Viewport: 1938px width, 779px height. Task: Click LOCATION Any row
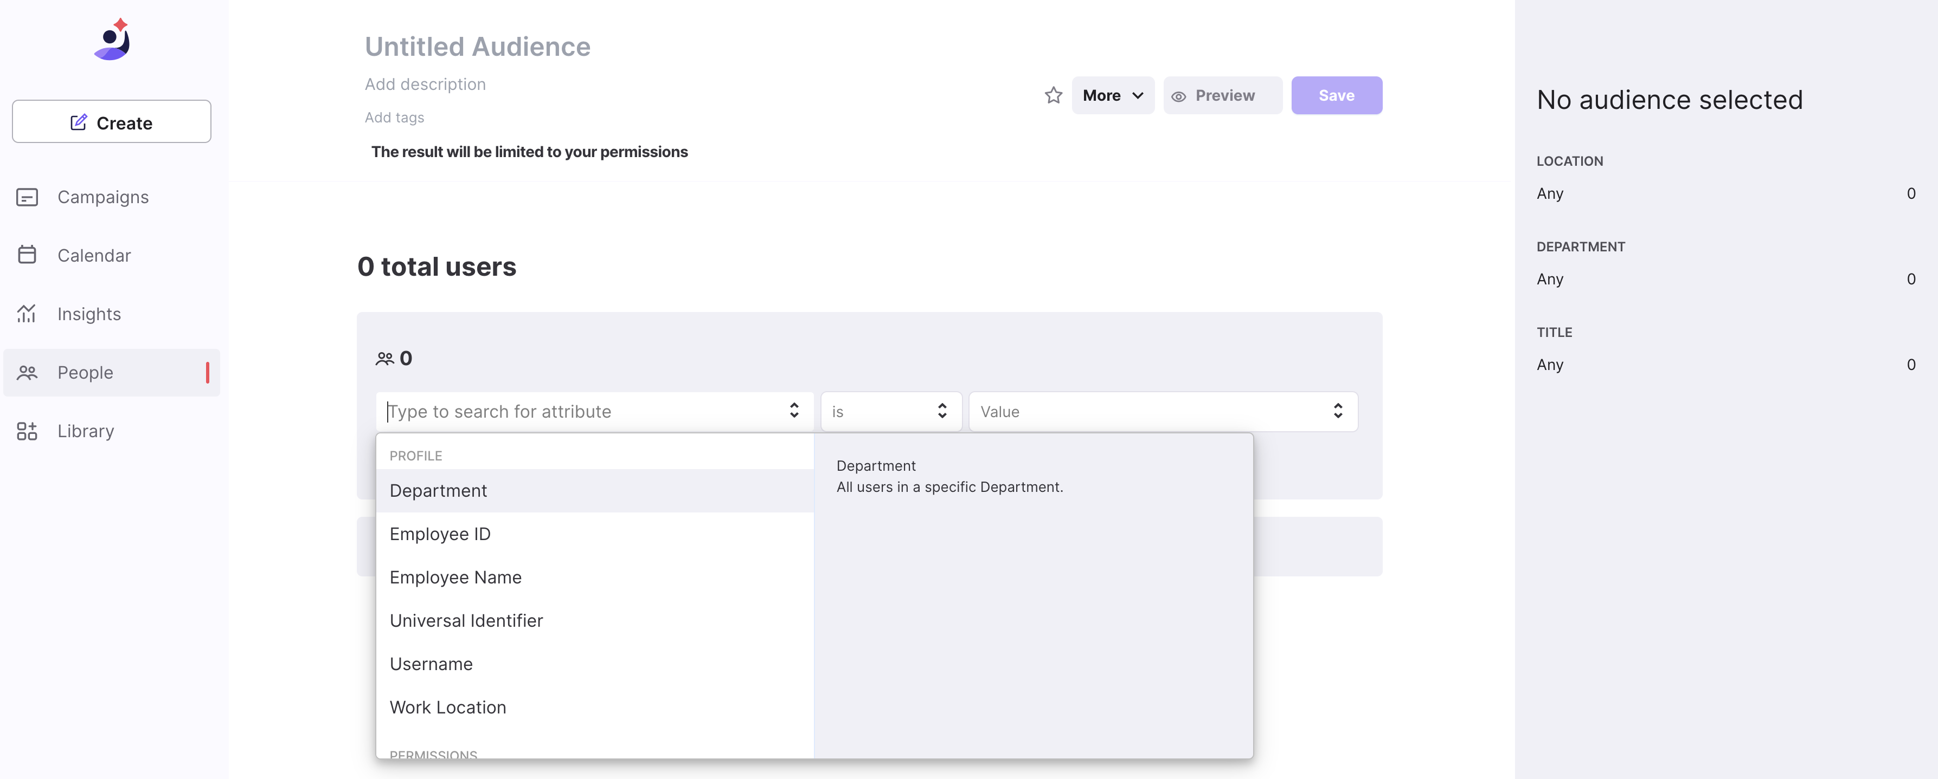[1726, 193]
